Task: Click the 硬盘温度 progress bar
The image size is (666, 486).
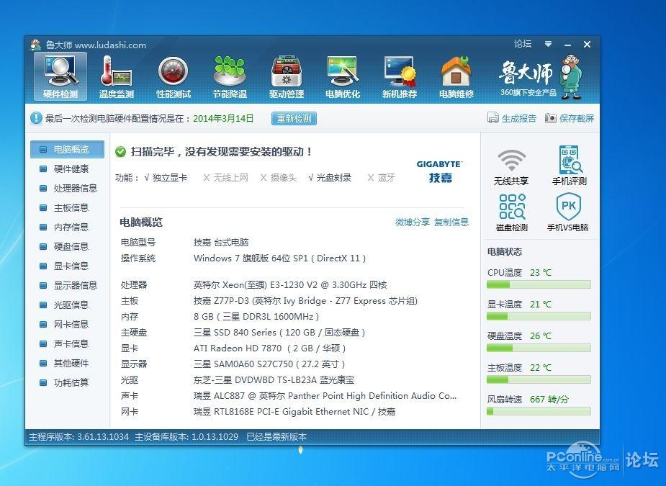Action: pos(539,348)
